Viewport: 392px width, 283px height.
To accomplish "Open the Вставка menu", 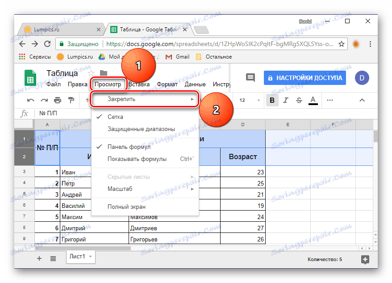I will point(139,84).
